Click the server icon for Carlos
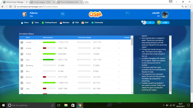193x108 pixels. coord(22,83)
